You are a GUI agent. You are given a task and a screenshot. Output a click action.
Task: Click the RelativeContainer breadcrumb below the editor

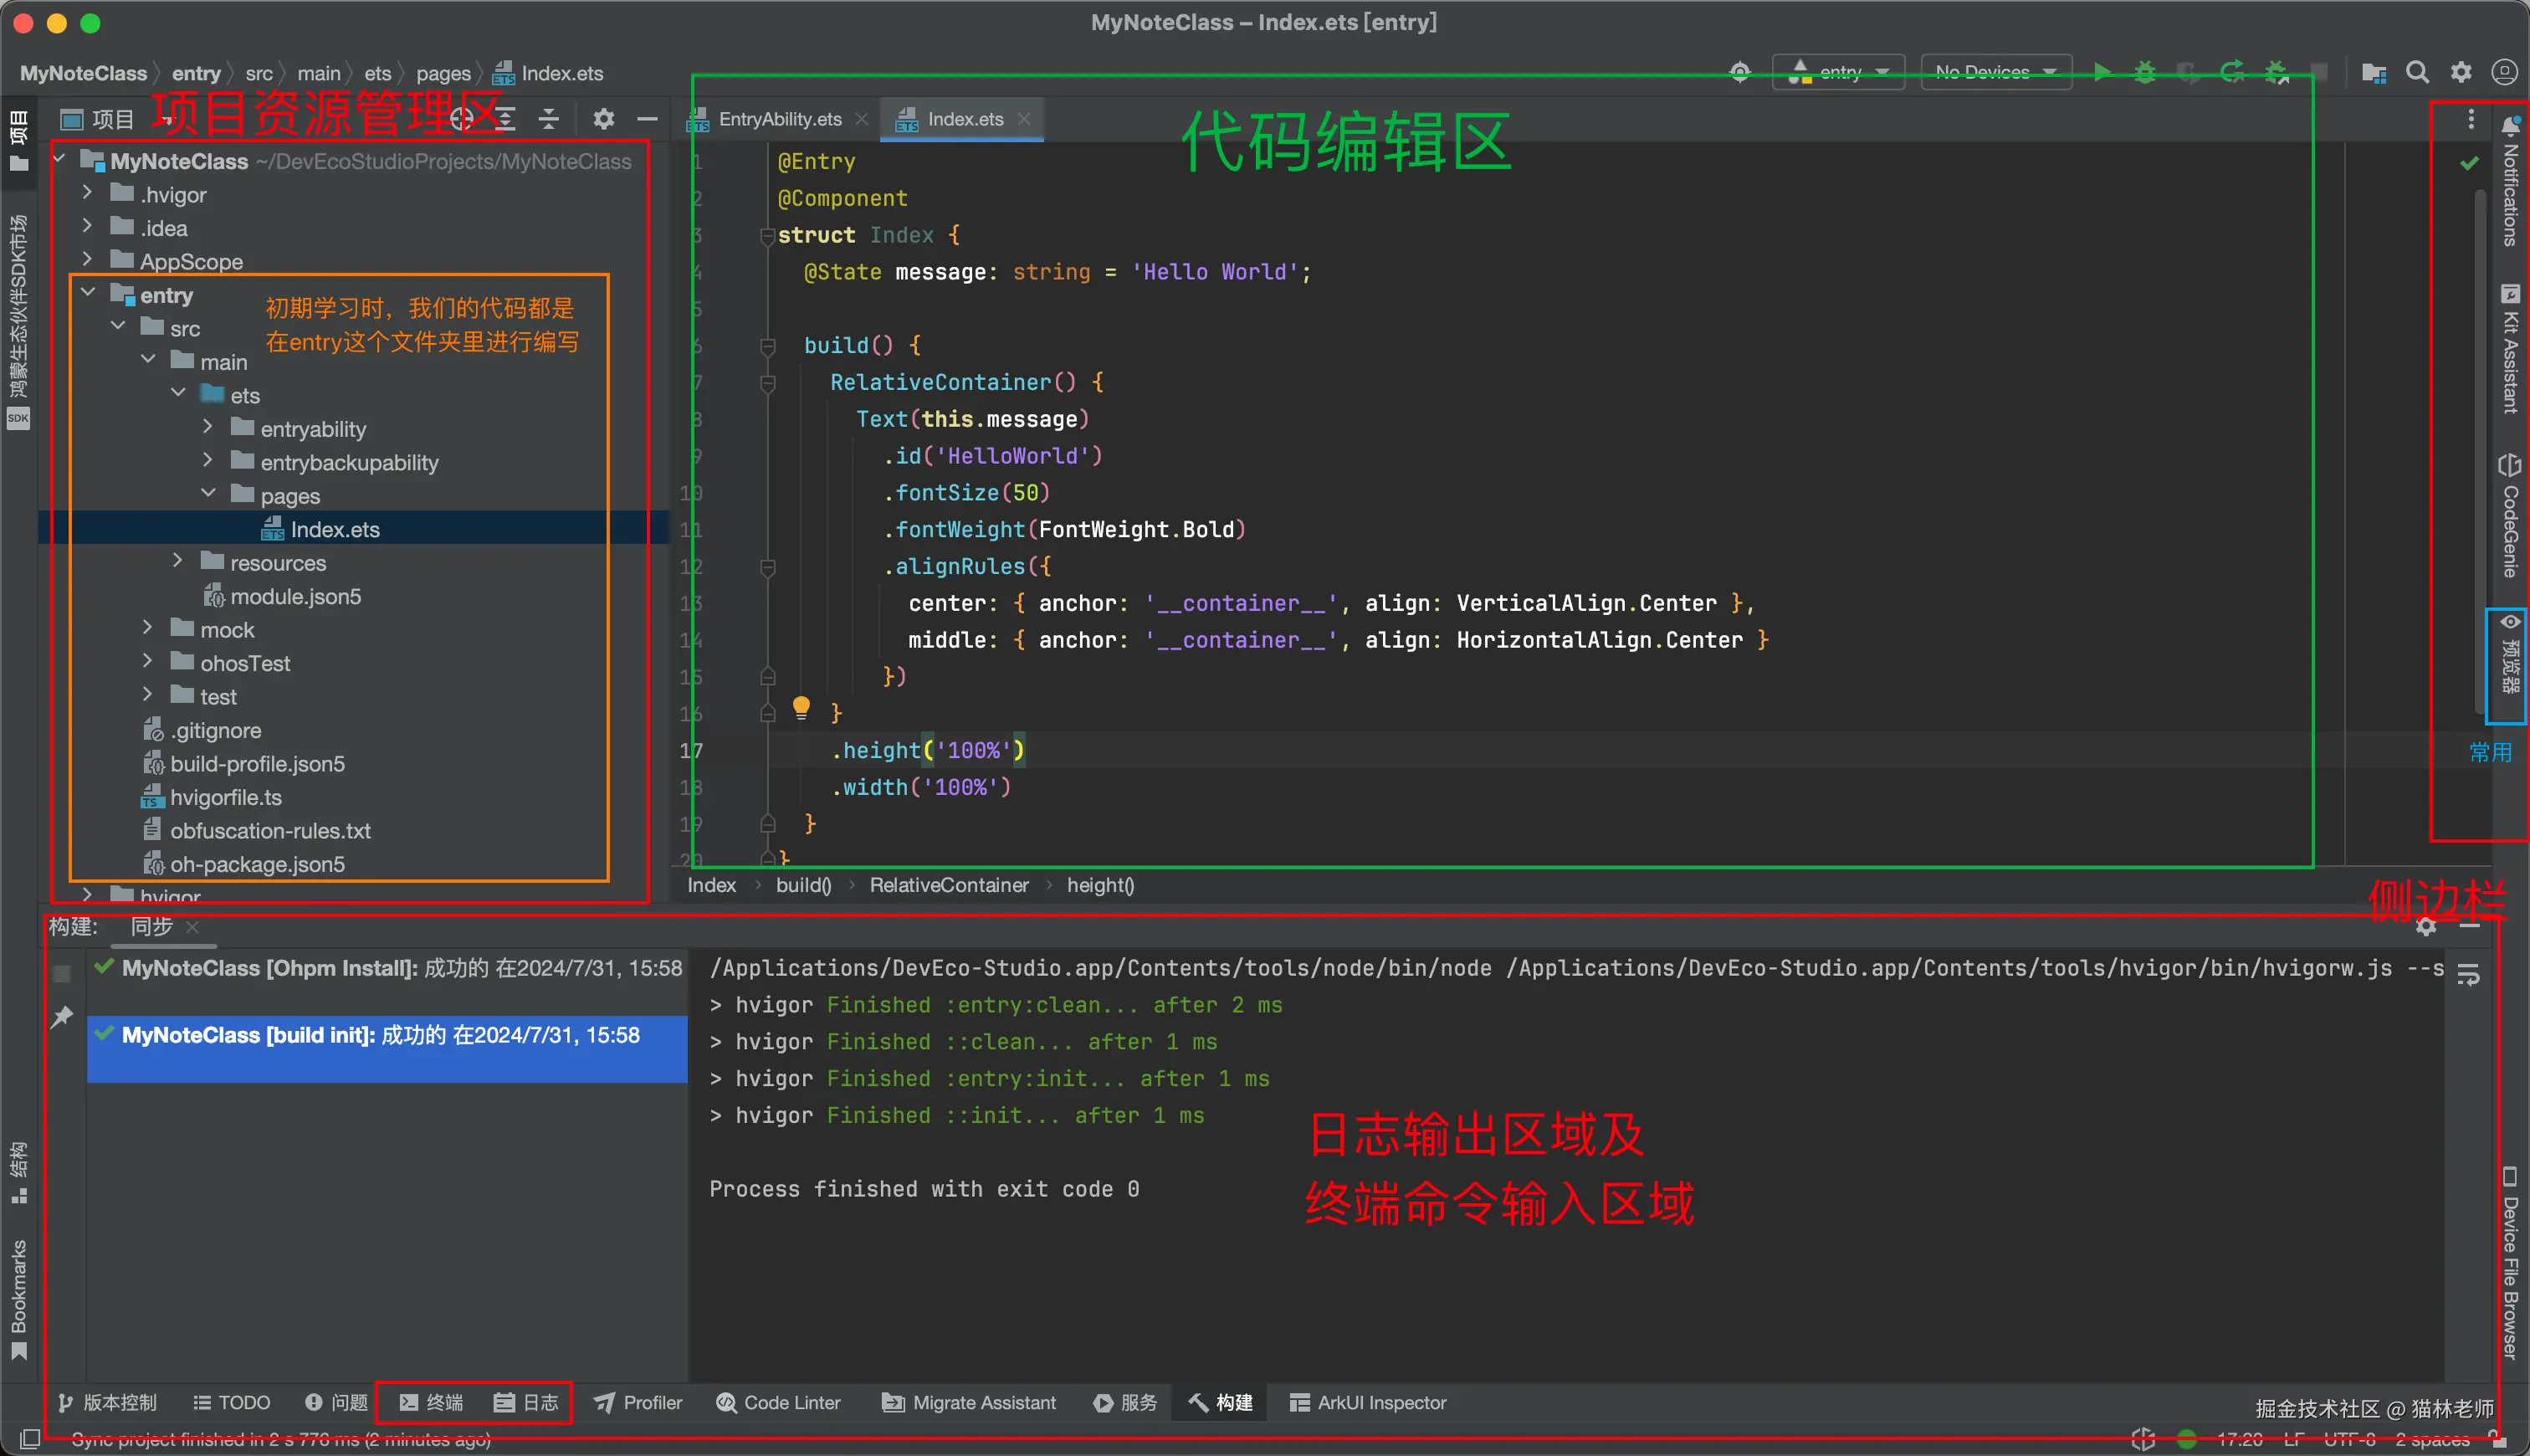point(948,885)
